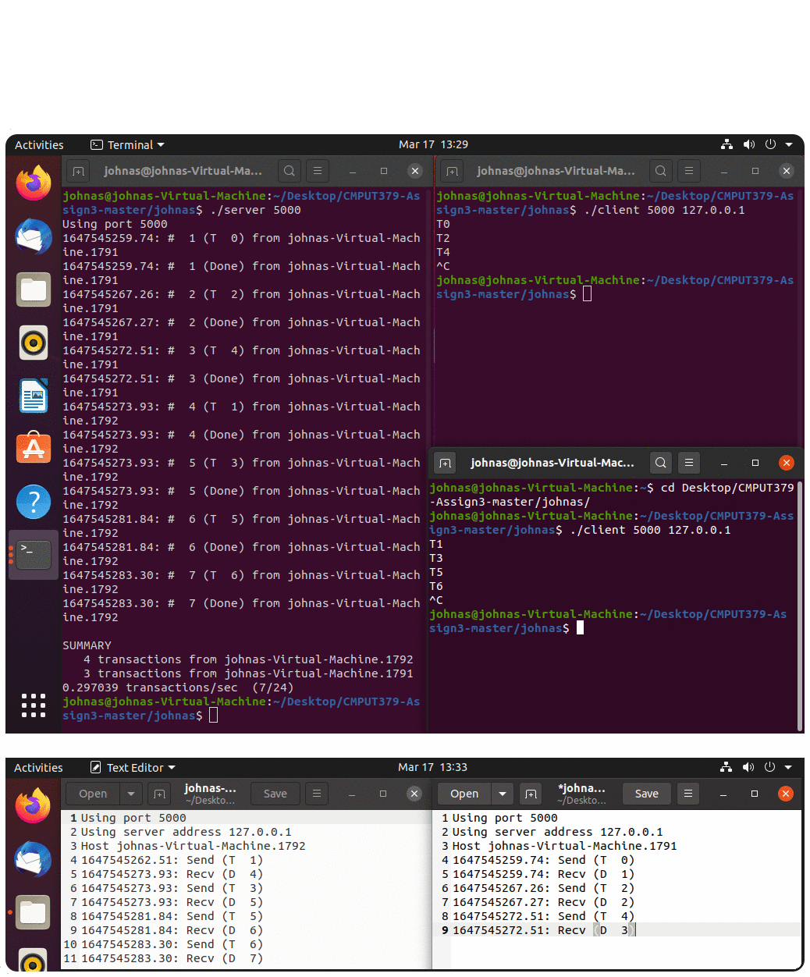810x977 pixels.
Task: Open Thunderbird from the Text Editor desktop dock
Action: (33, 859)
